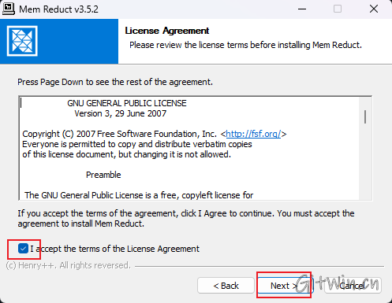Open the http://fsf.org/ link
Screen dimensions: 392x303
[253, 134]
